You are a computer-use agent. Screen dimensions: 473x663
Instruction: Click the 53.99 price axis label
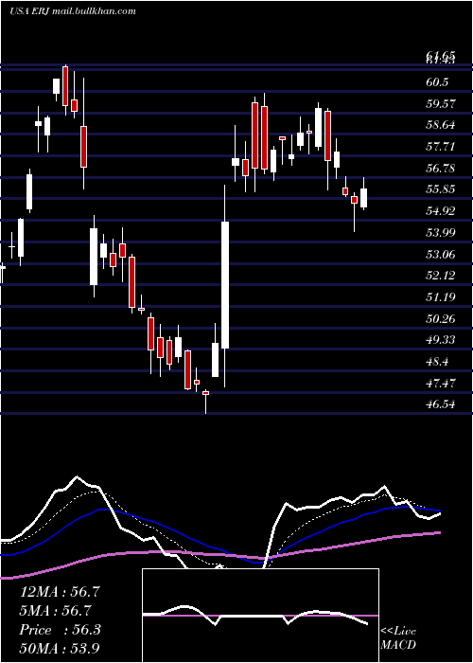[441, 233]
